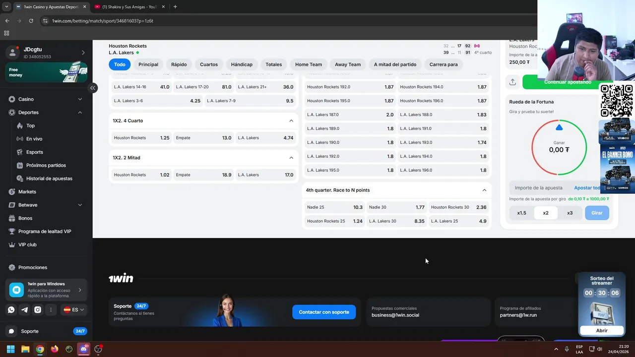635x357 pixels.
Task: Expand Casino sidebar menu chevron
Action: (80, 99)
